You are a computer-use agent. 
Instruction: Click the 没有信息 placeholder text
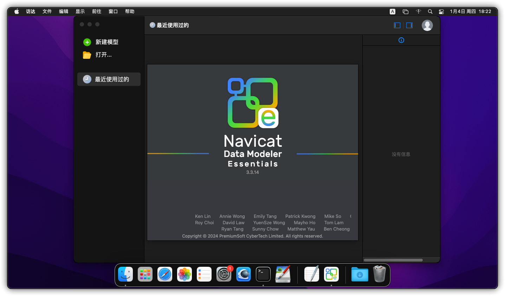401,154
